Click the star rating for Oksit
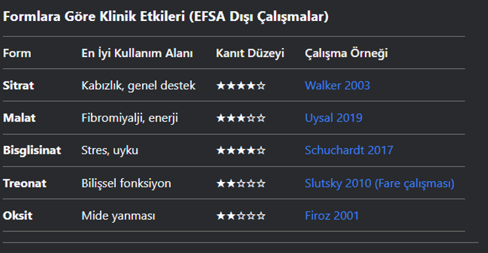The width and height of the screenshot is (488, 253). tap(241, 216)
